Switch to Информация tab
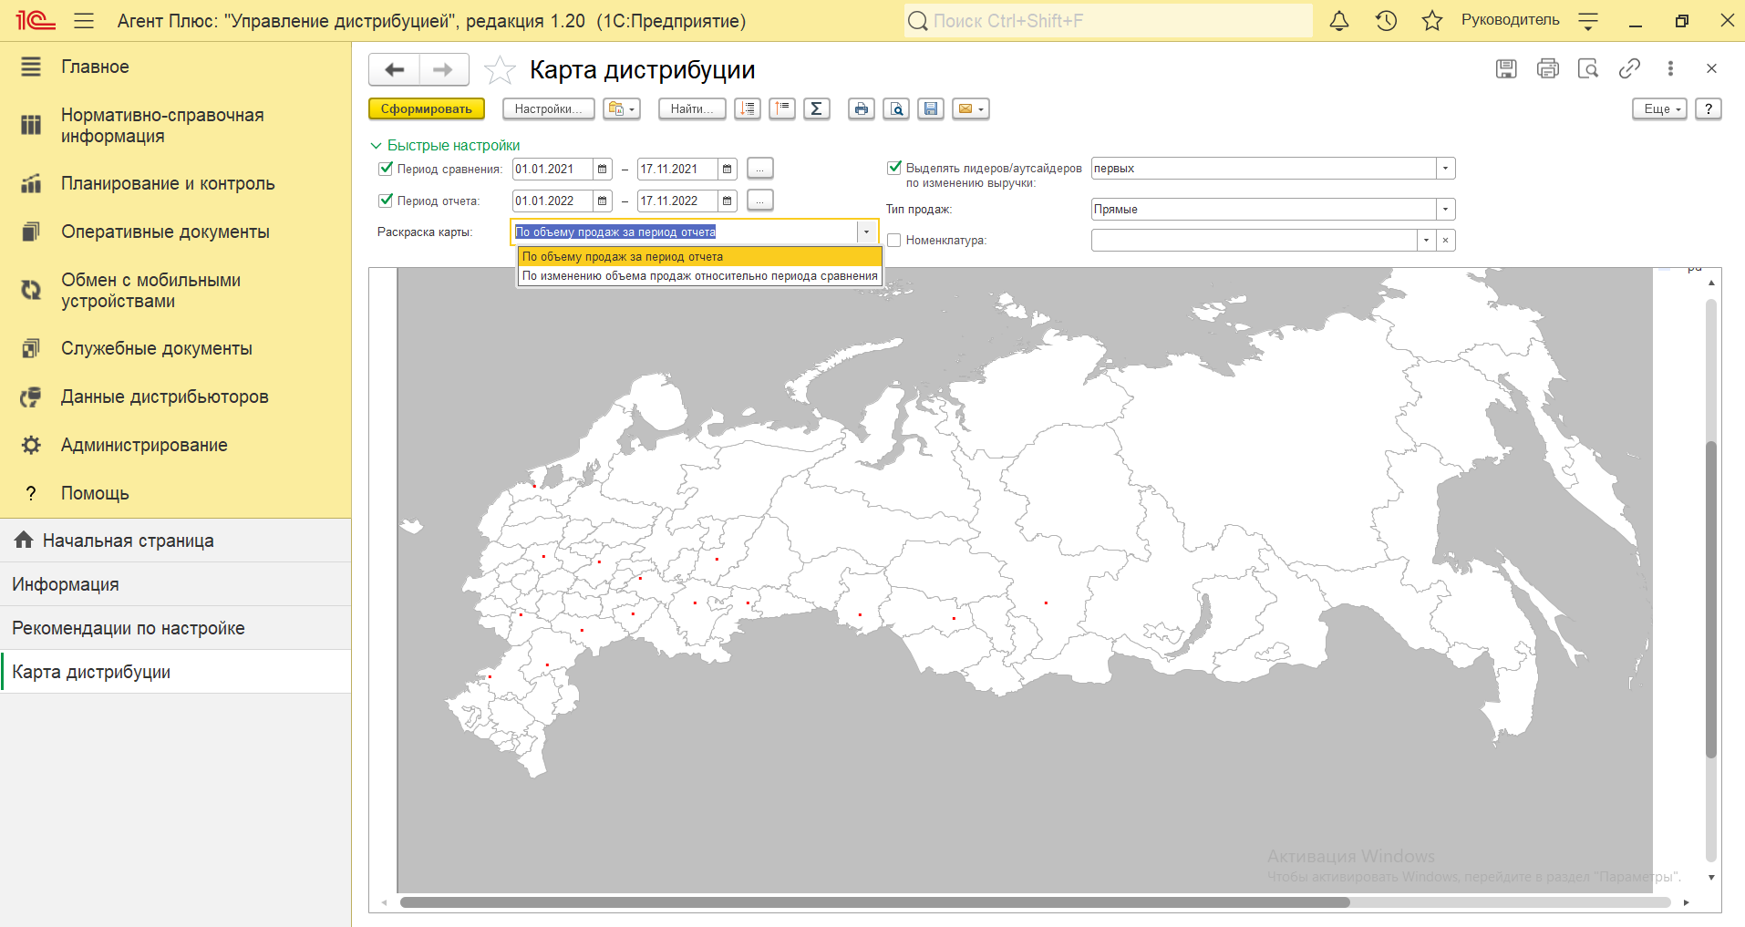Viewport: 1745px width, 927px height. (x=175, y=584)
